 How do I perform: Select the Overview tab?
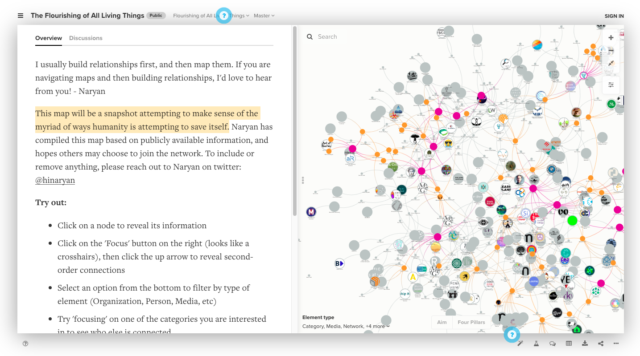(49, 38)
